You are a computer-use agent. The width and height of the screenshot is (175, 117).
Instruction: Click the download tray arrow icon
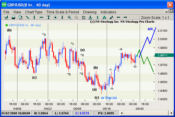(90, 17)
